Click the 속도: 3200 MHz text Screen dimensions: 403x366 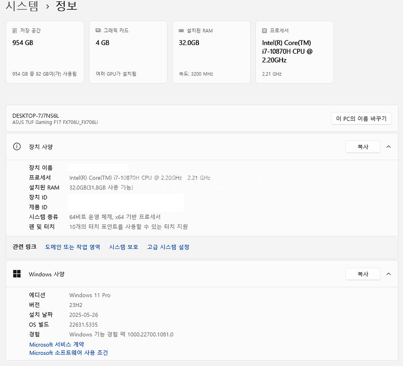(196, 74)
